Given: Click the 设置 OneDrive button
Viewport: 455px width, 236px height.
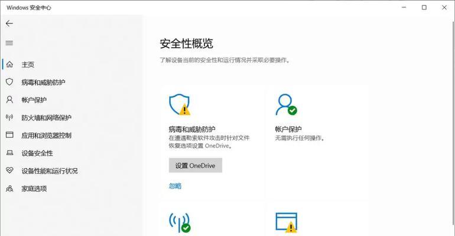Looking at the screenshot, I should pyautogui.click(x=196, y=165).
